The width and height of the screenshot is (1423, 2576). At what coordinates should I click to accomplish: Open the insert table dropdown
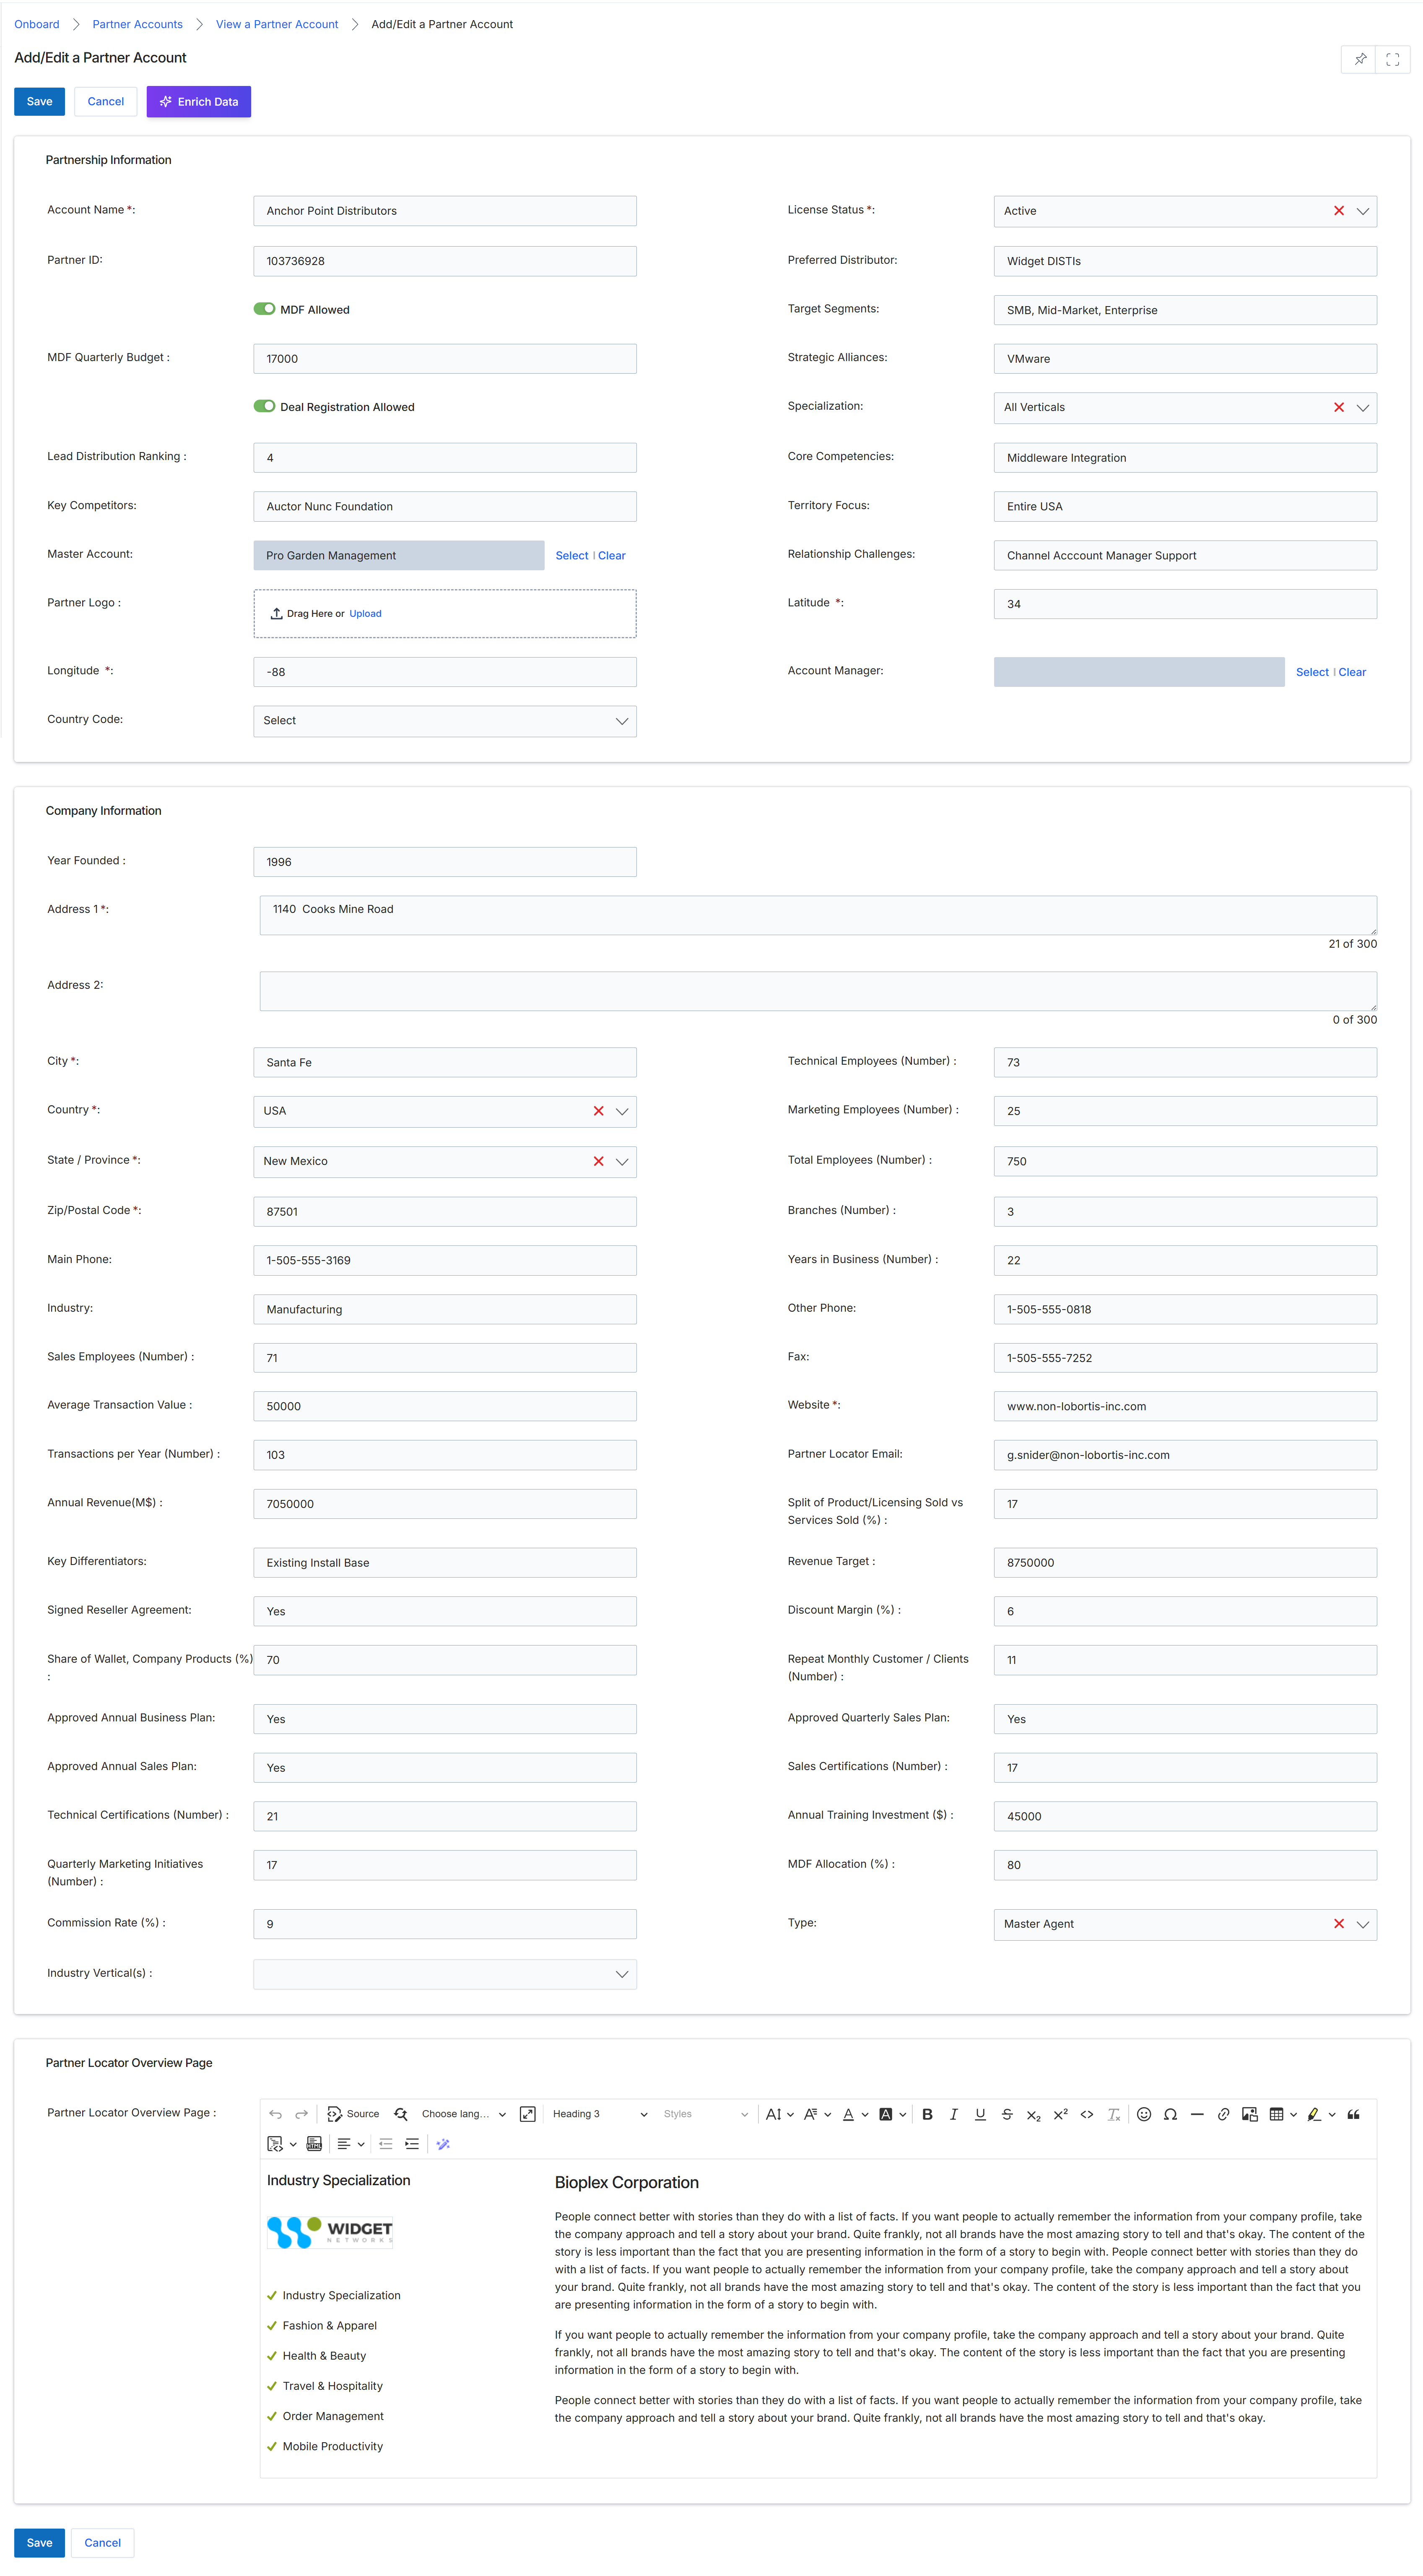[x=1282, y=2114]
